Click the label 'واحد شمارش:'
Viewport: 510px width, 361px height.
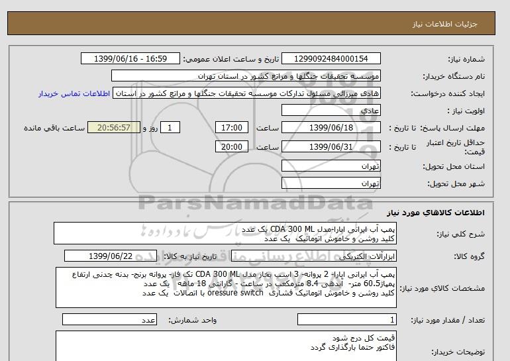193,321
